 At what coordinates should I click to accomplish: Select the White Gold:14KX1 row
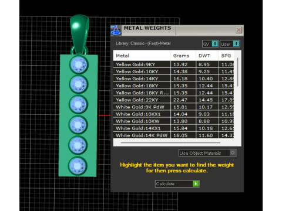coord(173,128)
